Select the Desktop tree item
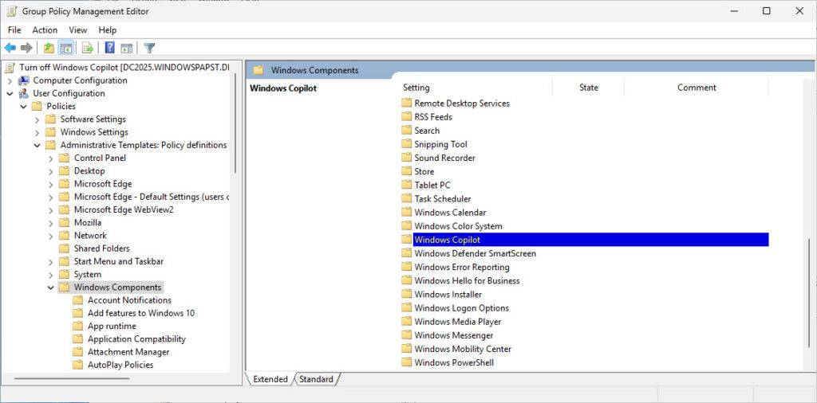 coord(89,171)
